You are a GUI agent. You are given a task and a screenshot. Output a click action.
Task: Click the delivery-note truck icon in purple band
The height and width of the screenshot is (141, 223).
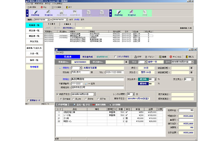[61, 12]
